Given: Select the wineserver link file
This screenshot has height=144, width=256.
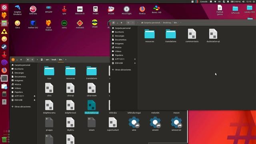Looking at the screenshot, I should (176, 124).
